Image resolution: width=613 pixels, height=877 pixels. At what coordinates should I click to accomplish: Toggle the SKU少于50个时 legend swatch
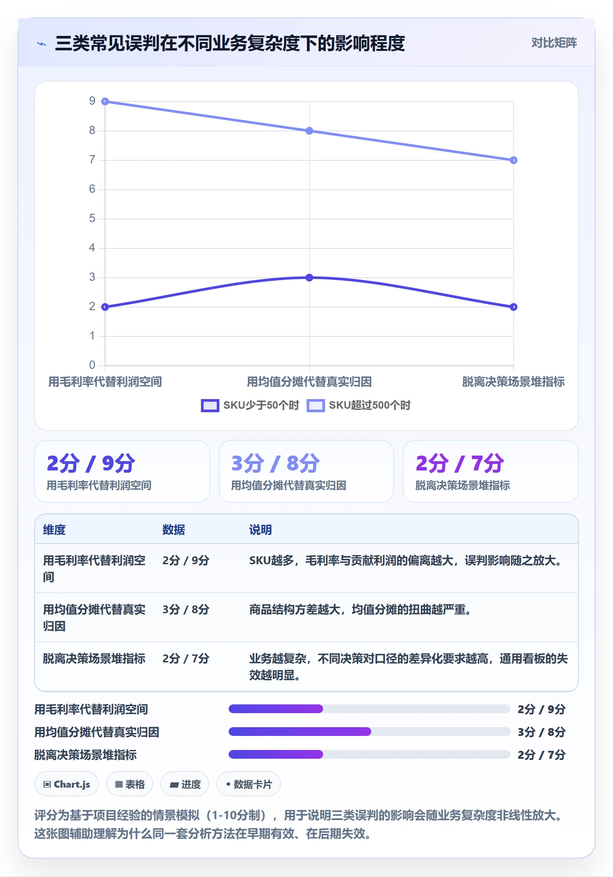click(x=210, y=405)
